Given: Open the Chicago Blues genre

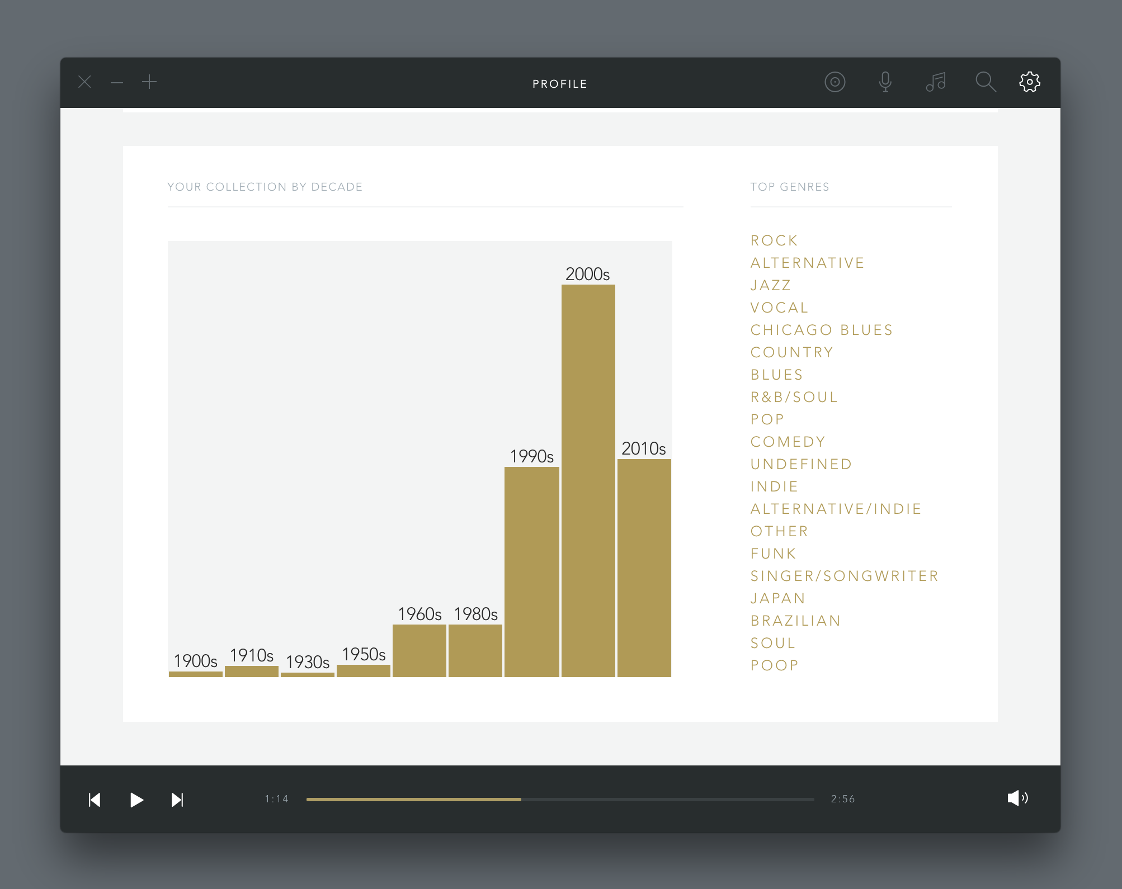Looking at the screenshot, I should [x=821, y=330].
